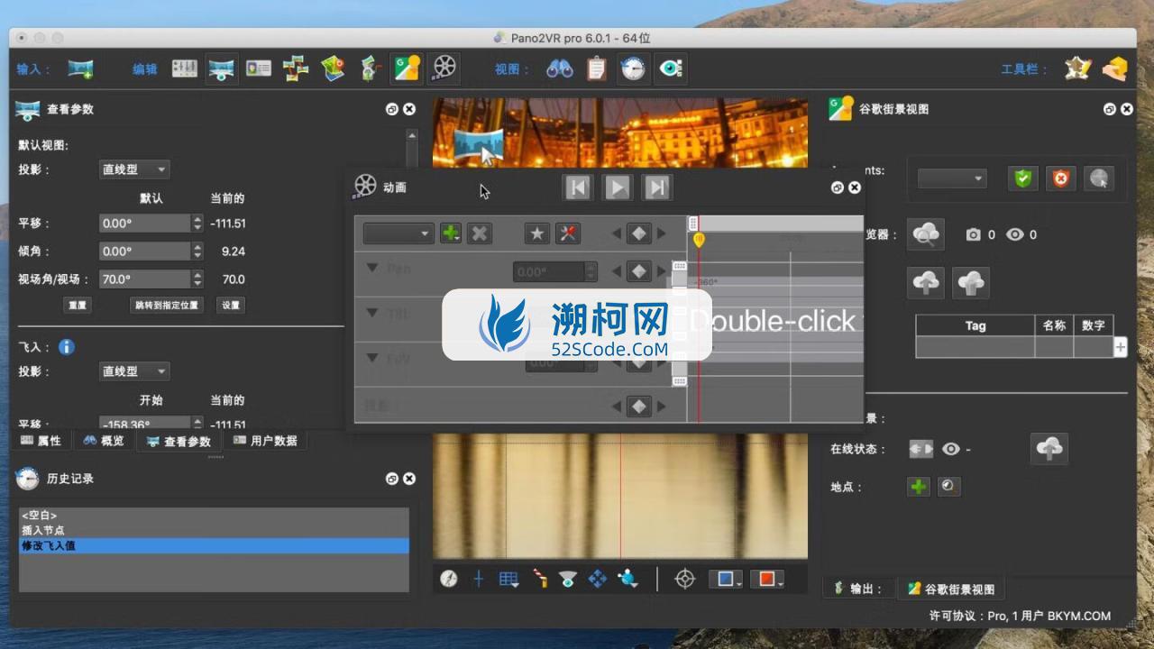The width and height of the screenshot is (1154, 649).
Task: Select the 查看参数 tab
Action: click(x=179, y=441)
